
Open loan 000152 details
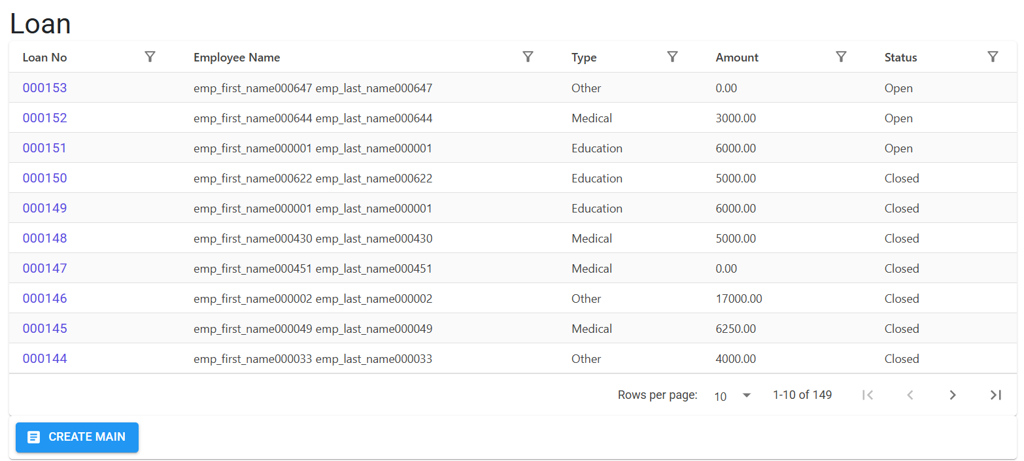tap(45, 118)
